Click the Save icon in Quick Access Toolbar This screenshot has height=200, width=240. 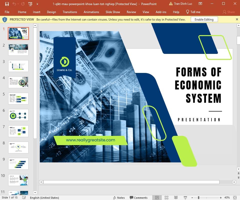tap(7, 4)
